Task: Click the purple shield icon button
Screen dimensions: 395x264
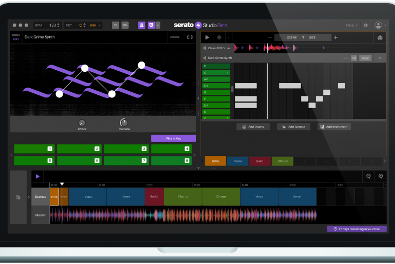Action: pyautogui.click(x=151, y=25)
